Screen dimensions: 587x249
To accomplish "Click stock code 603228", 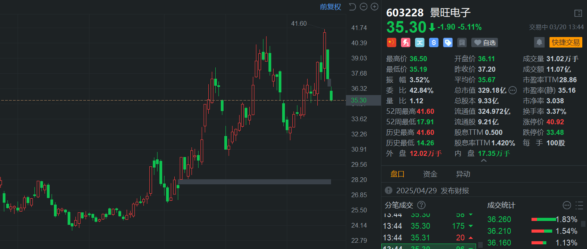I will coord(405,13).
